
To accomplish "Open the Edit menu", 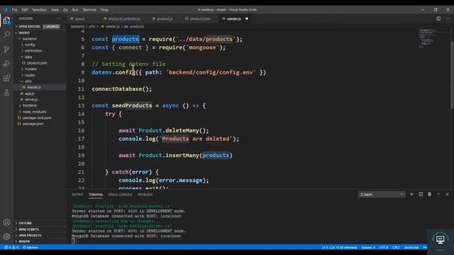I will [x=25, y=9].
